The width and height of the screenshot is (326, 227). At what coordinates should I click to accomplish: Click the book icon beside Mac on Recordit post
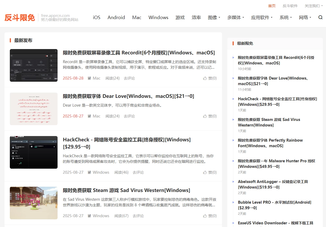click(89, 78)
